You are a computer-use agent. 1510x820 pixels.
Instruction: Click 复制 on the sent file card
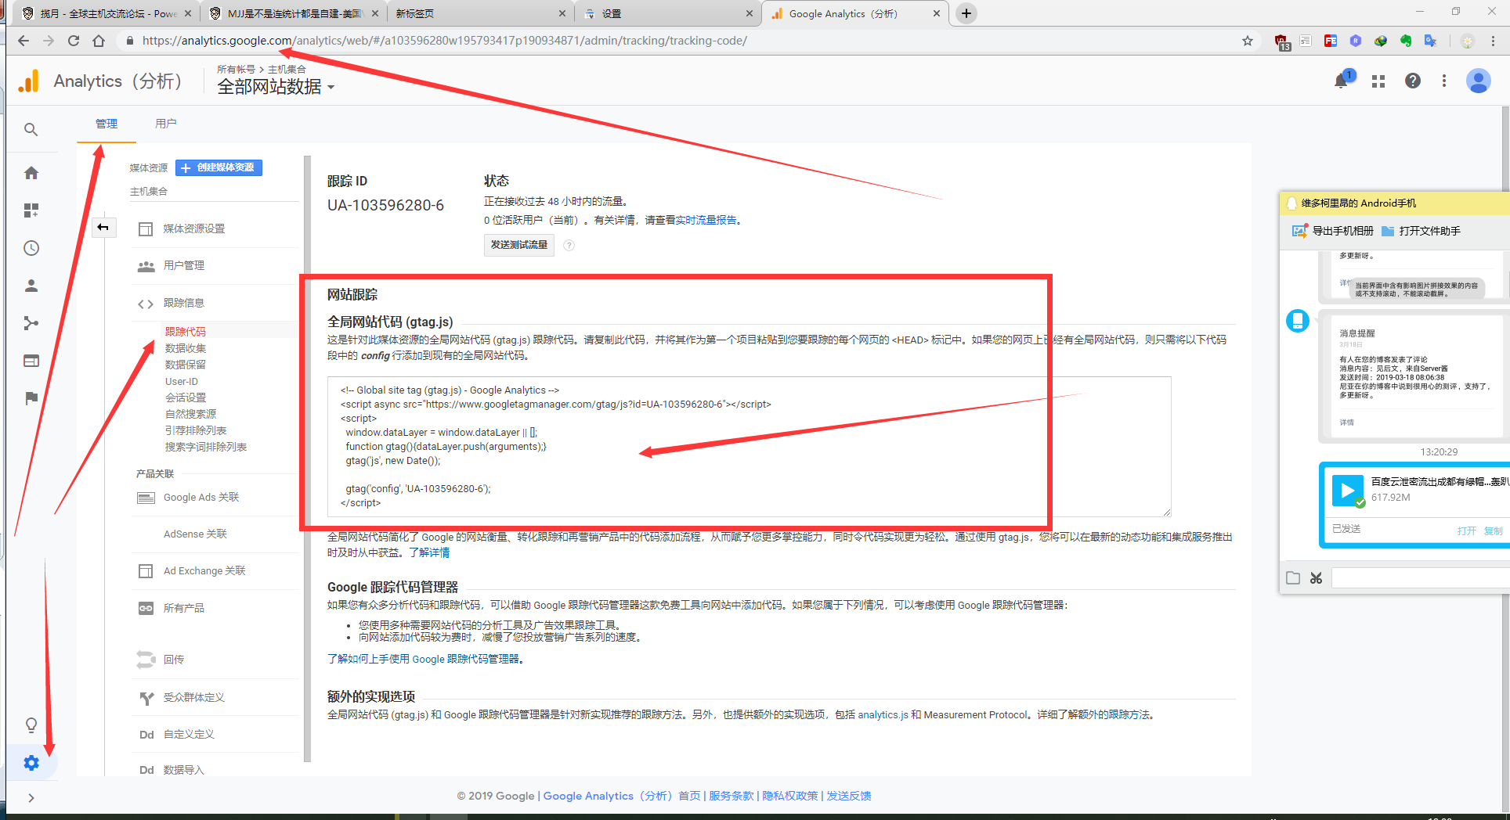[1494, 530]
